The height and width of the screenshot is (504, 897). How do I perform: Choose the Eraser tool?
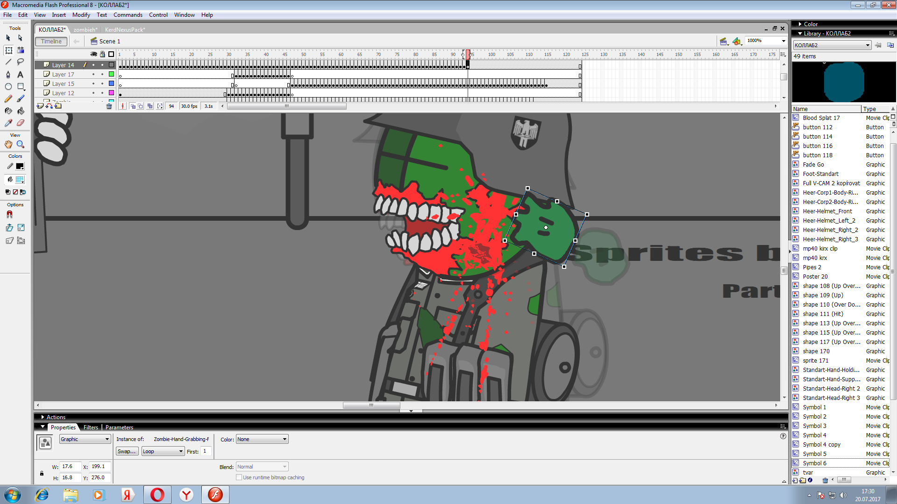tap(20, 123)
